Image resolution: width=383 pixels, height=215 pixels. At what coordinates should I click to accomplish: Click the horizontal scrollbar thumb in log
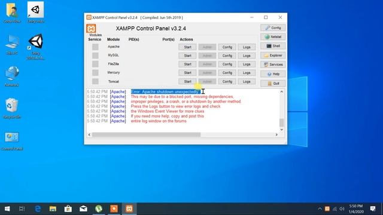(x=146, y=134)
